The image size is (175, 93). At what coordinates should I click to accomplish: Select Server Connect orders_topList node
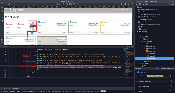pyautogui.click(x=148, y=9)
